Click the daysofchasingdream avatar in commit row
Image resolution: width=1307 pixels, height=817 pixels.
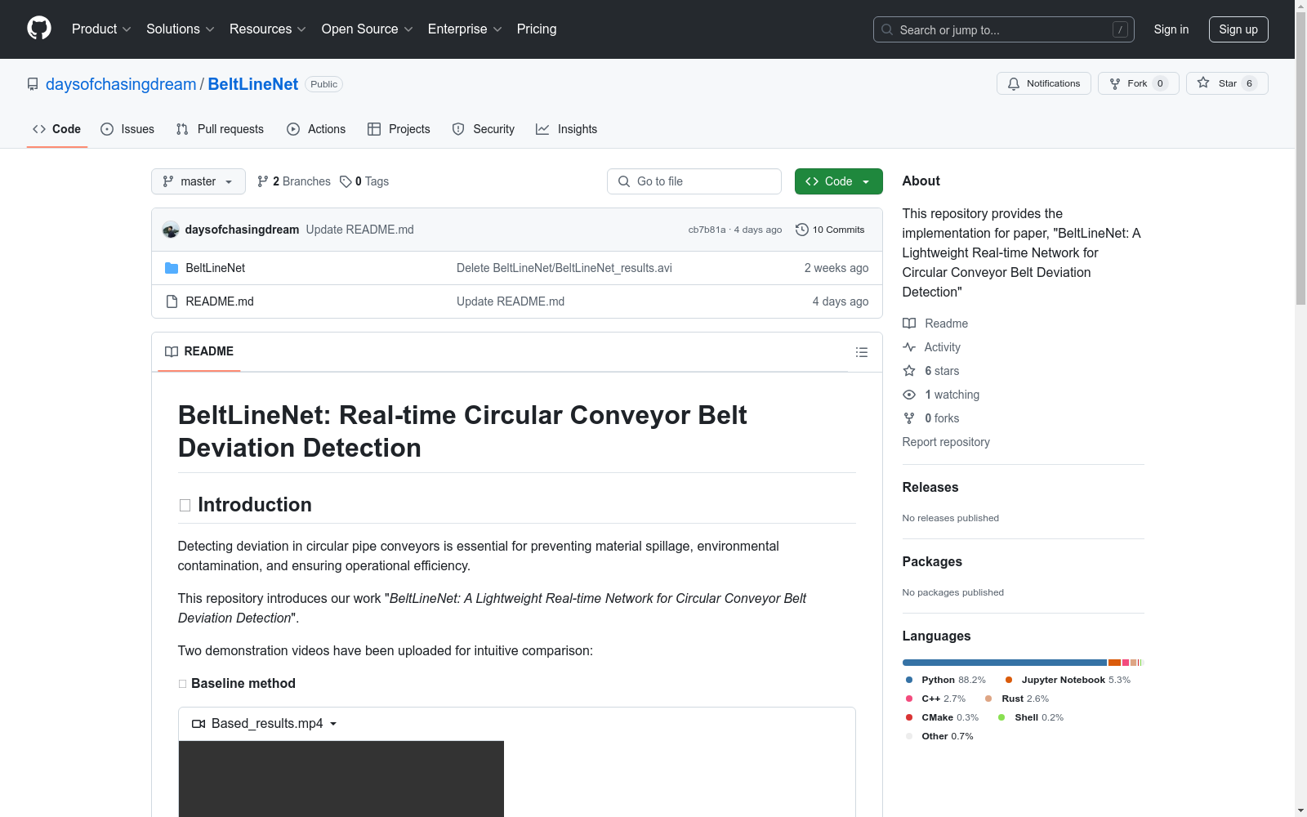point(171,230)
